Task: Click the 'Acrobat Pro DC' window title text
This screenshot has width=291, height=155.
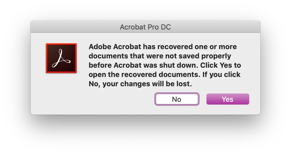Action: coord(145,27)
